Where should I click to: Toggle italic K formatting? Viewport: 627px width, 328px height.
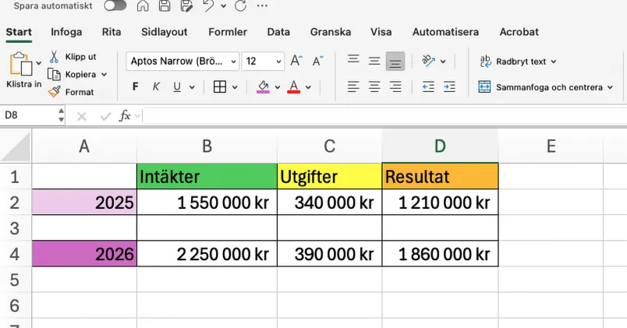156,86
